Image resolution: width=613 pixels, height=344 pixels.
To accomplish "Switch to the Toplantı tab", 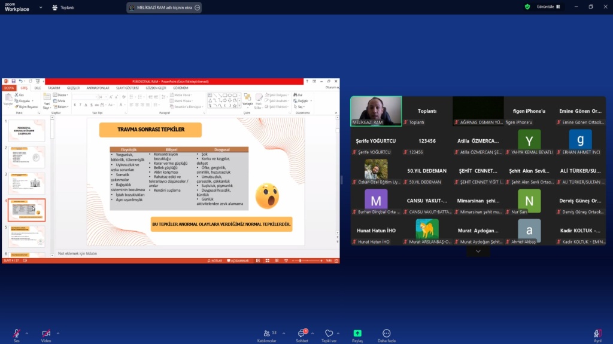I will pyautogui.click(x=63, y=7).
